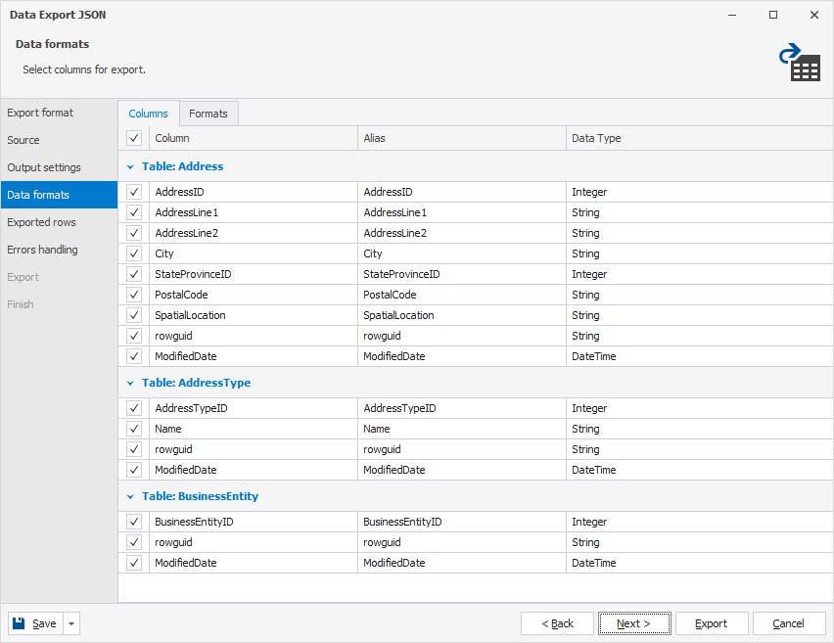Collapse the Table: AddressType group

[130, 383]
